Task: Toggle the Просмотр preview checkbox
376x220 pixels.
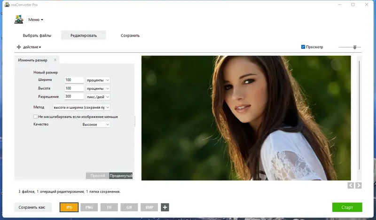Action: pos(303,47)
